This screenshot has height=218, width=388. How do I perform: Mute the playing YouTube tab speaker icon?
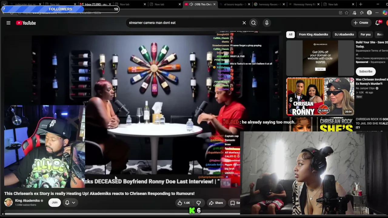191,4
